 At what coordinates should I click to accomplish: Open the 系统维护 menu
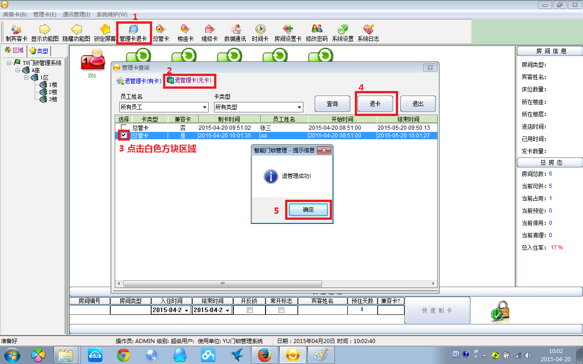pos(112,15)
